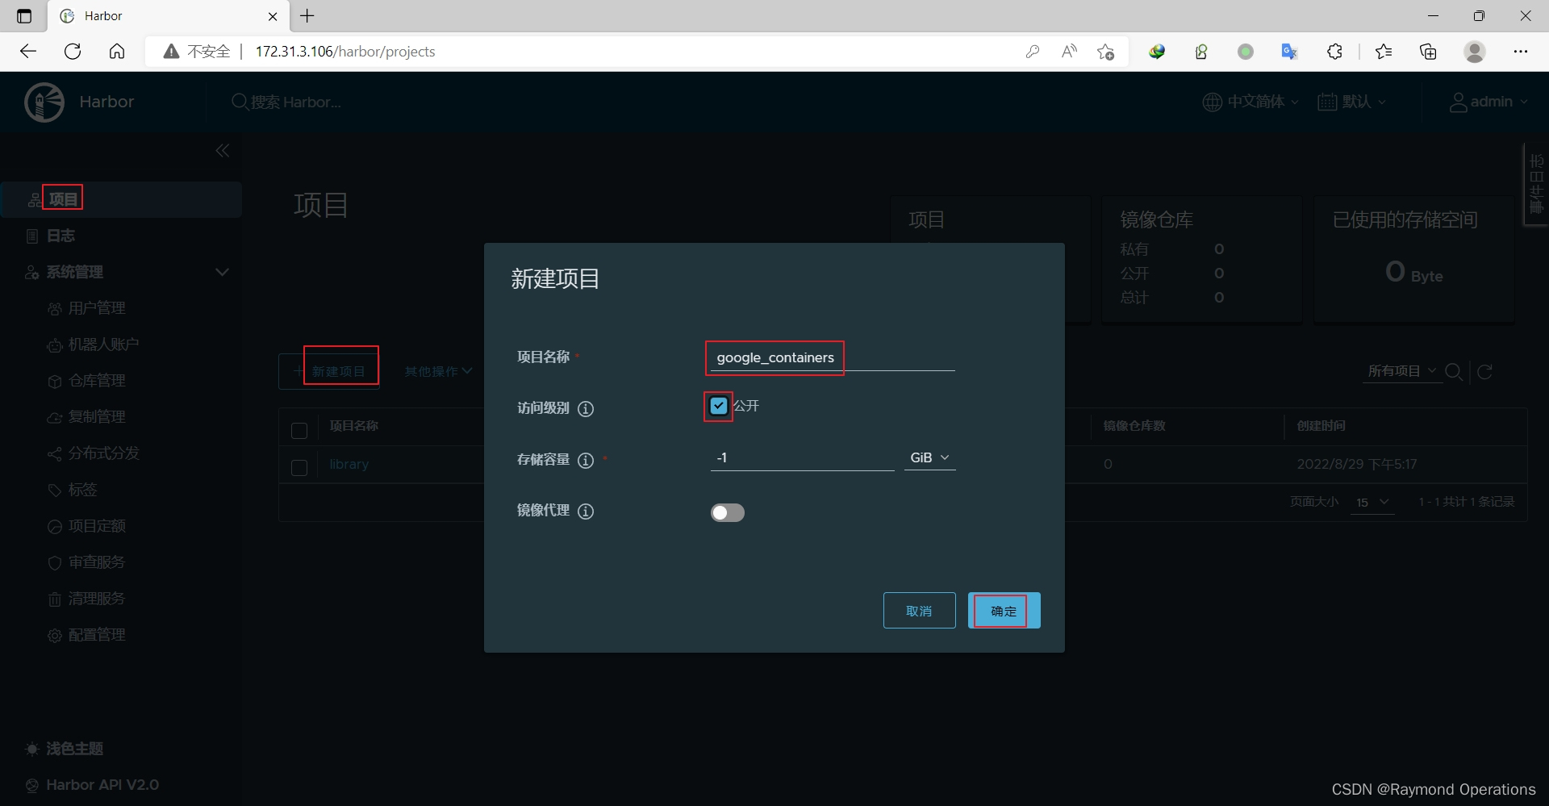The image size is (1549, 806).
Task: Open 标签 in the sidebar
Action: click(73, 490)
